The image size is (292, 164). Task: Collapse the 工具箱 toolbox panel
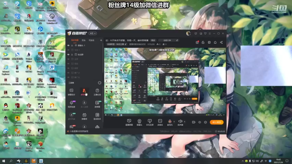click(100, 83)
